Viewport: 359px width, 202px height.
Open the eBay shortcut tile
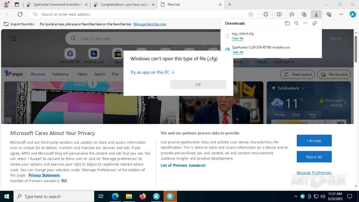[118, 56]
